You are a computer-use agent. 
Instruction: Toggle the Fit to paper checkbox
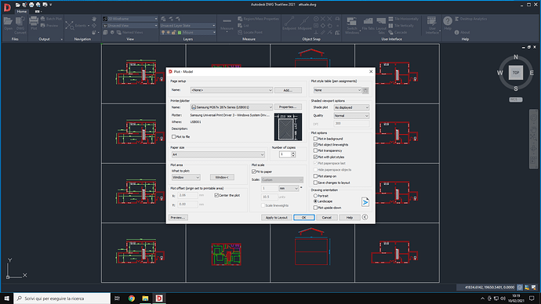point(253,172)
